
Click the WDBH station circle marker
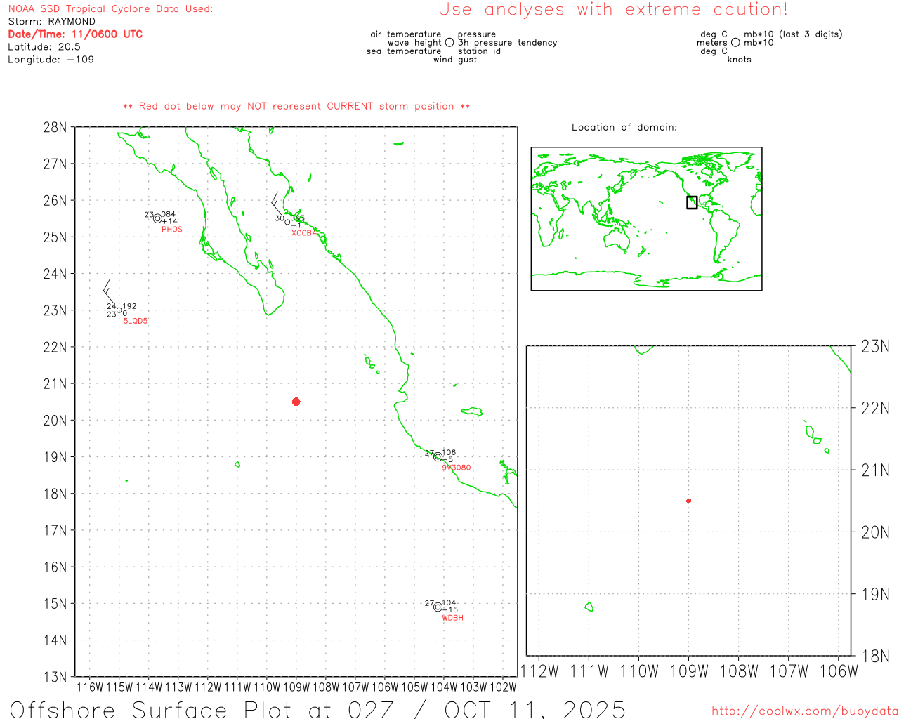438,607
